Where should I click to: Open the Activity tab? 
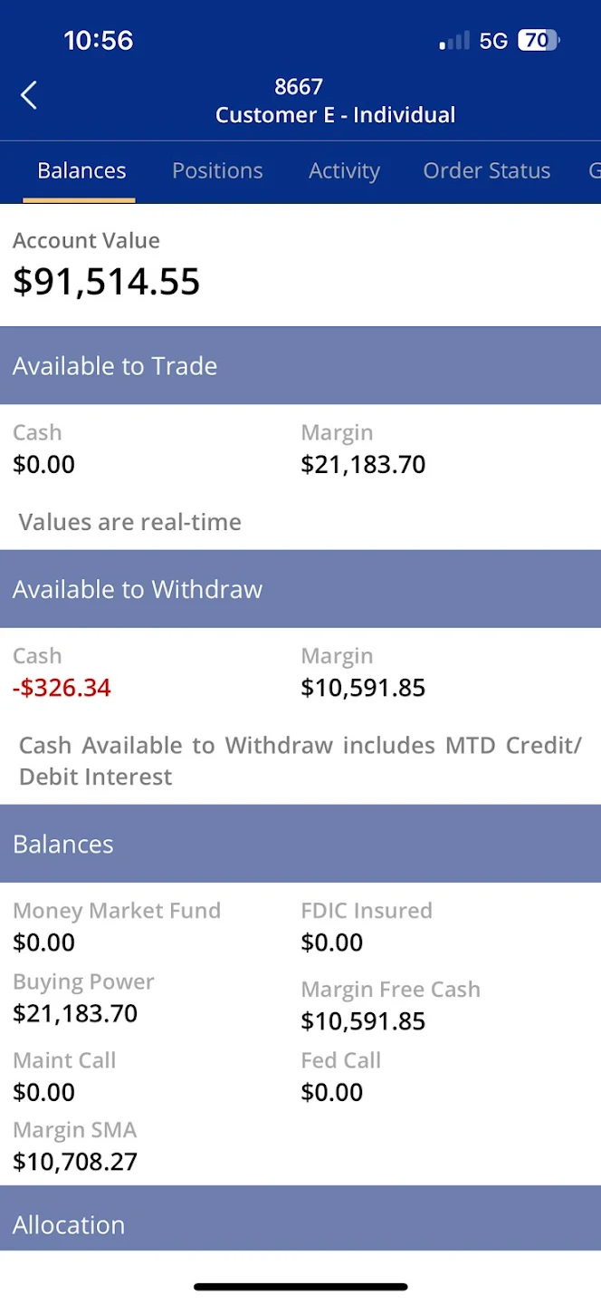click(x=344, y=170)
